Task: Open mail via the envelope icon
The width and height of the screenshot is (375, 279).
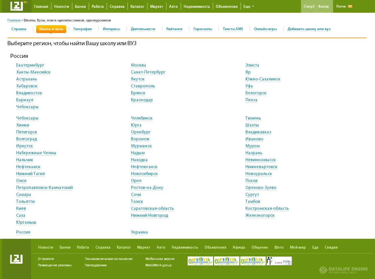Action: (350, 6)
